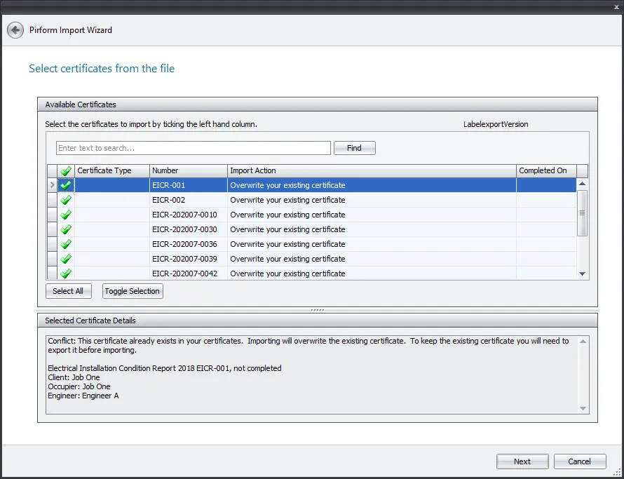Click the row selector arrow next to EICR-001

tap(52, 184)
